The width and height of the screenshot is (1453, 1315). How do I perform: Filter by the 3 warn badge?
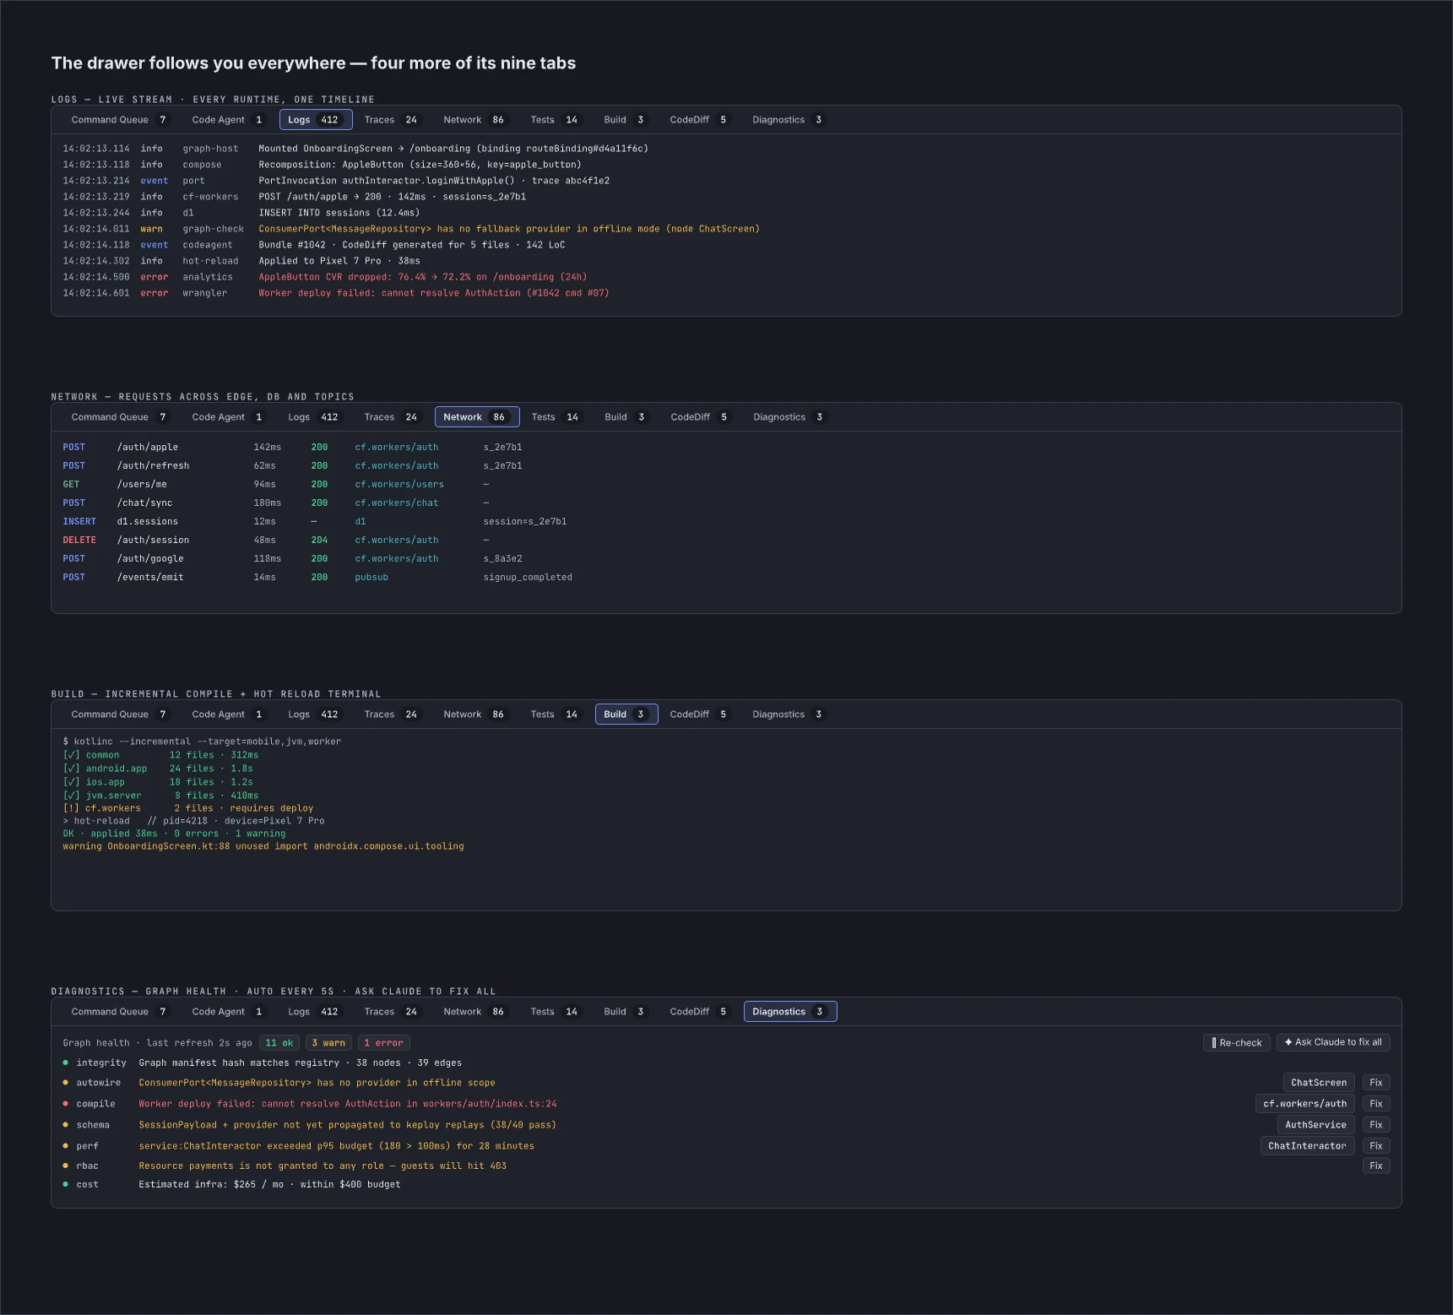point(328,1043)
